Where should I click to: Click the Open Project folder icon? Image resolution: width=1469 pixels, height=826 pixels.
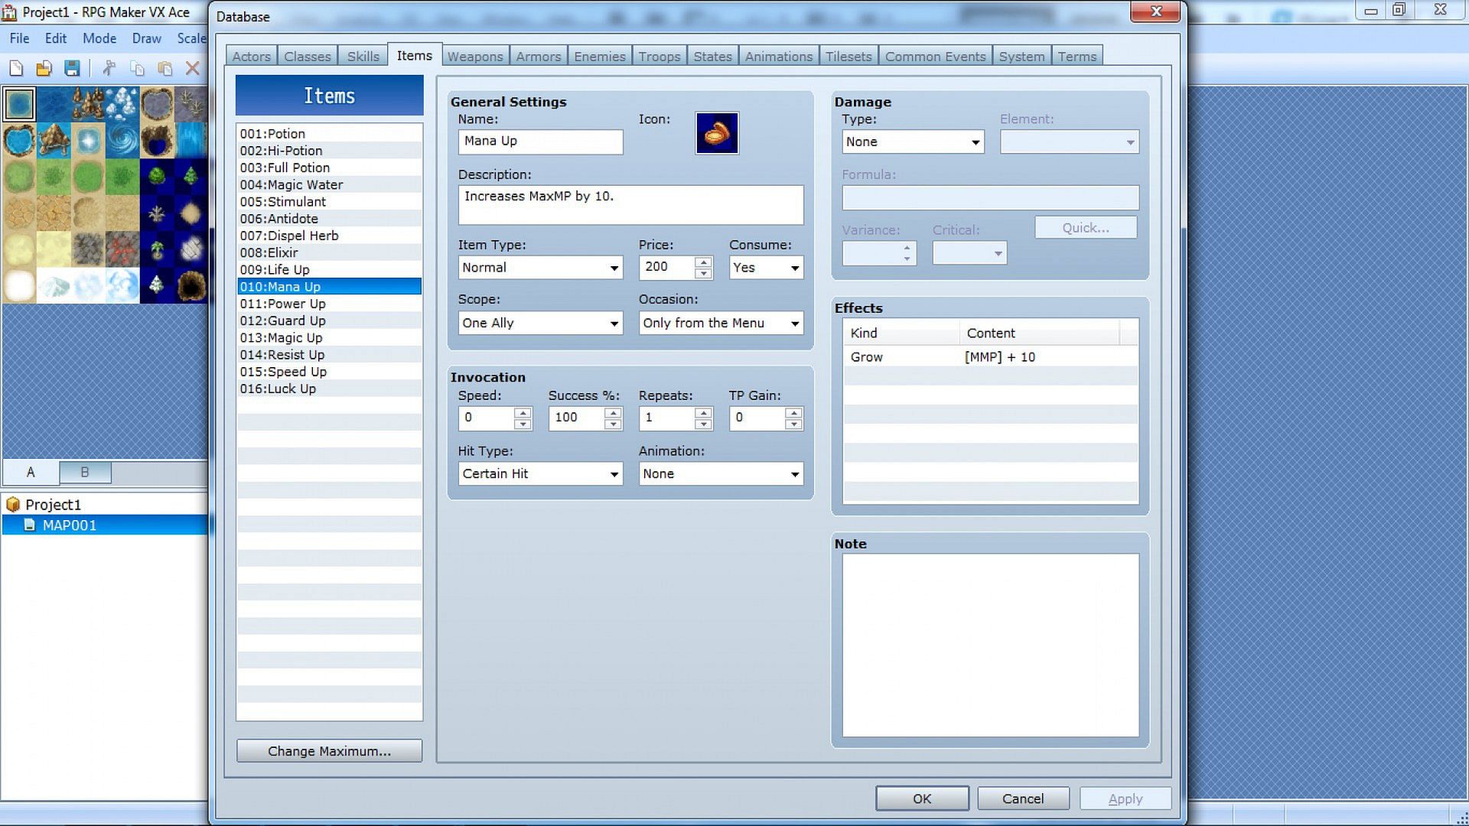[x=44, y=69]
